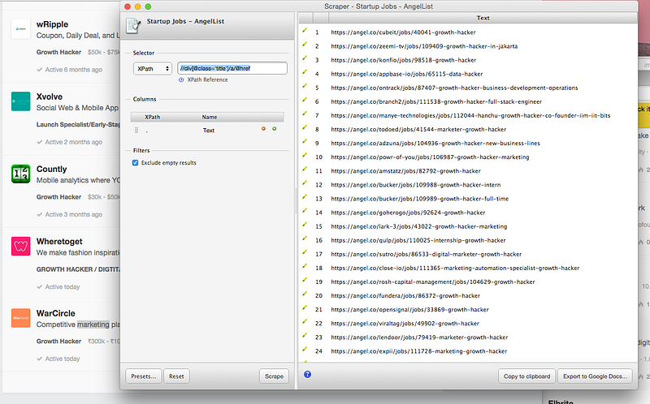The width and height of the screenshot is (650, 404).
Task: Click the Copy to clipboard button
Action: click(x=526, y=376)
